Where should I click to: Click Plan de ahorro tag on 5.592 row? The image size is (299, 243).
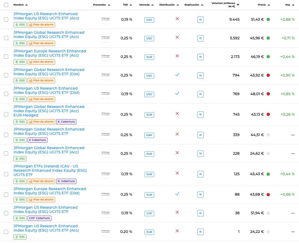click(41, 43)
